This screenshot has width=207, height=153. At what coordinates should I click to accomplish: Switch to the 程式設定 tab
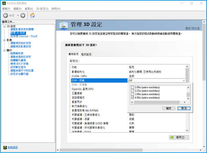86,54
